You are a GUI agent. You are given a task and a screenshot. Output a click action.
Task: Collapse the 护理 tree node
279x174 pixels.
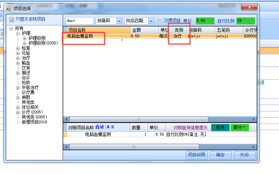pos(18,33)
